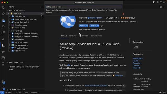
Task: Open the Manage gear in activity bar
Action: pyautogui.click(x=3, y=88)
